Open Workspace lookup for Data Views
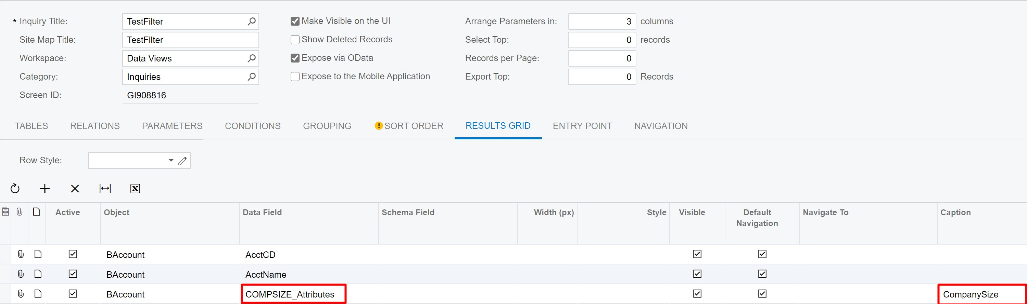This screenshot has width=1027, height=304. [x=252, y=58]
